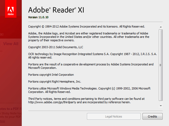Click the Copyright 1984-2012 Adobe Systems line

tap(86, 26)
